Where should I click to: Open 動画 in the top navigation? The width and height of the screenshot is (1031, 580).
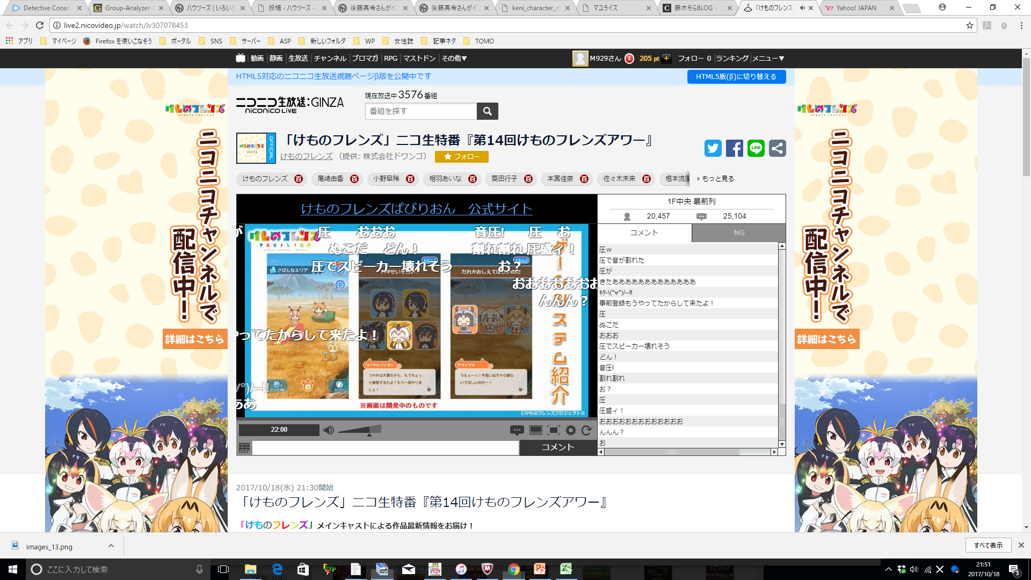(x=257, y=58)
